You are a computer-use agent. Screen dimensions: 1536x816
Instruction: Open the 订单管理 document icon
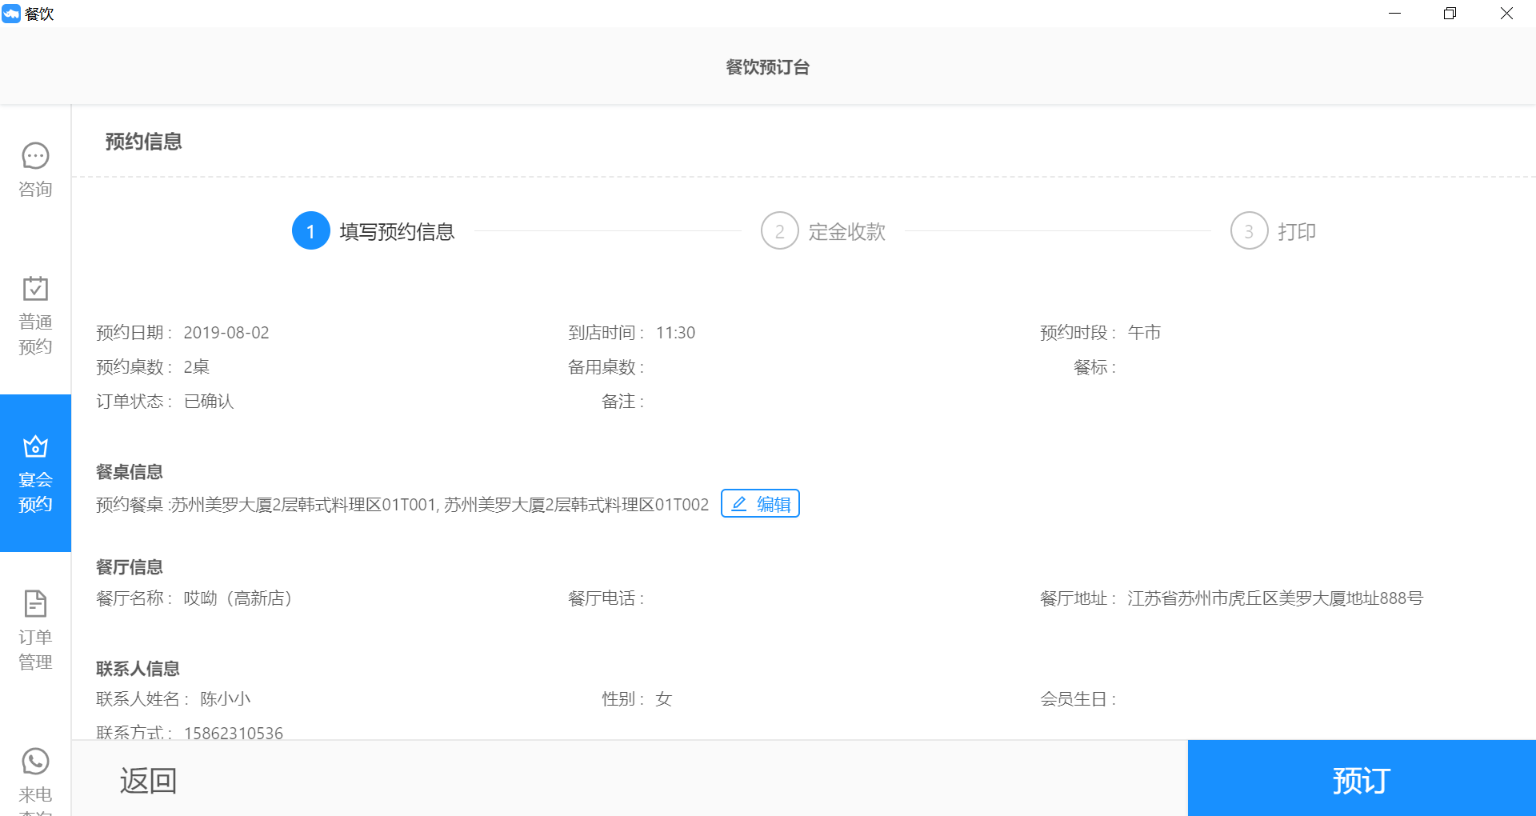point(35,603)
